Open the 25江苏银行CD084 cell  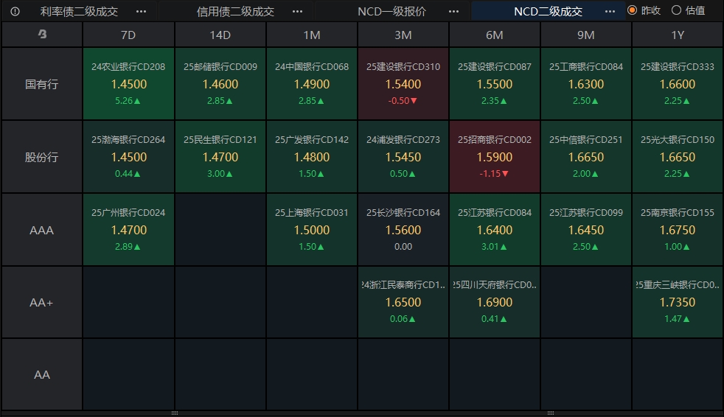[x=495, y=230]
